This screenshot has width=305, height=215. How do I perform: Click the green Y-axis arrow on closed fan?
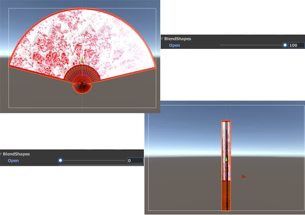(226, 159)
